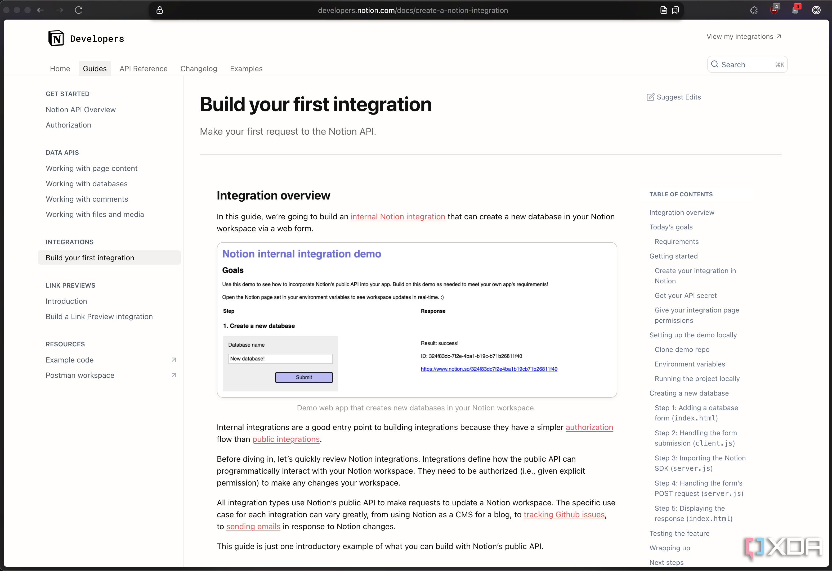Jump to Integration overview in contents
The width and height of the screenshot is (832, 571).
[x=682, y=212]
